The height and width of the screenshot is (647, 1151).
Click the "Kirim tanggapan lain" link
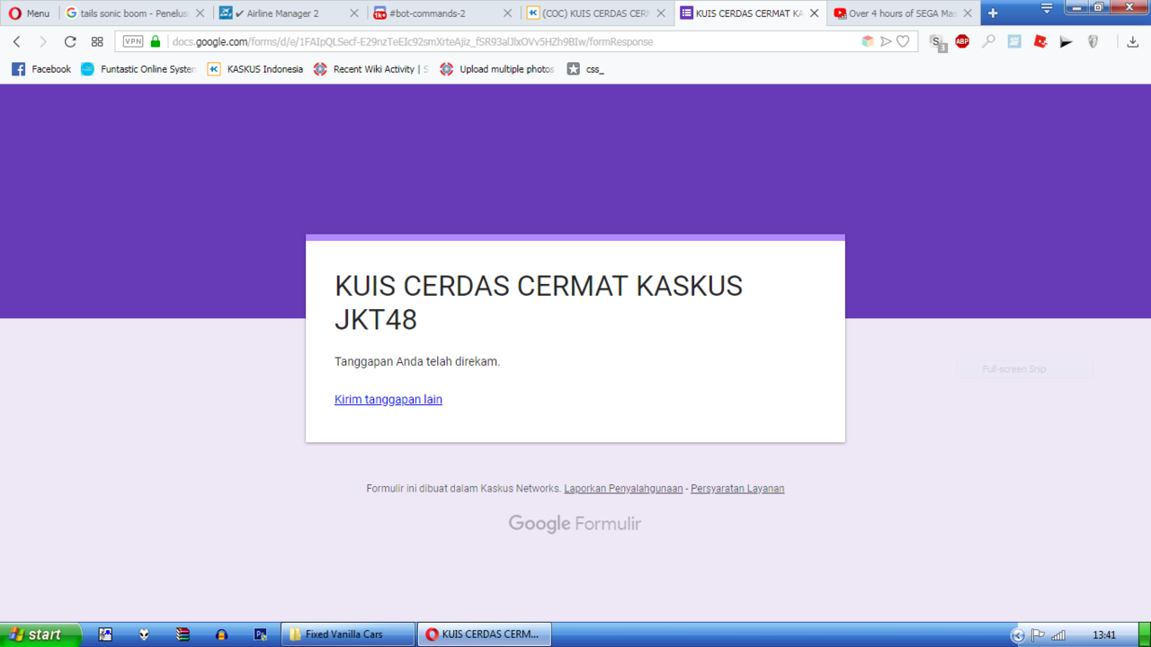coord(388,399)
